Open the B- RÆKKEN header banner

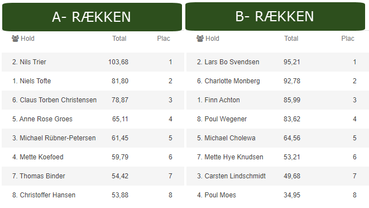(x=275, y=17)
